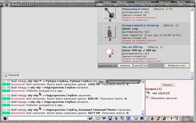Click the battle log flag icon at 12:06

tap(40, 109)
